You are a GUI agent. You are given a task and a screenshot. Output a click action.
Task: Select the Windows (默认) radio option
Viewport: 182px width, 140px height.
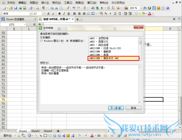(x=41, y=41)
